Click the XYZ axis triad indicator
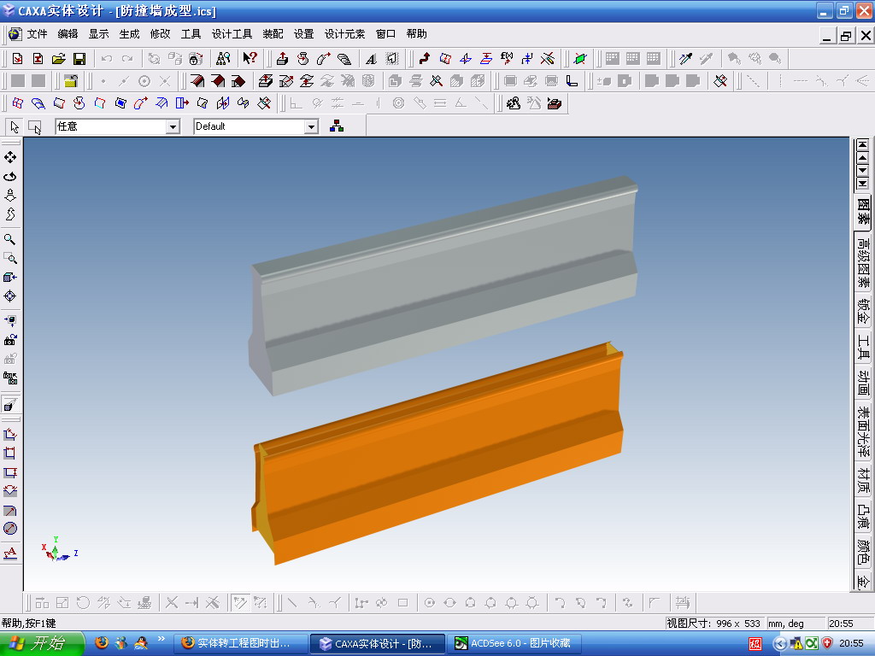 pos(58,550)
